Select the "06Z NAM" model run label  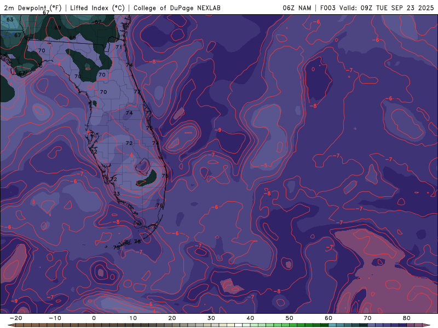pos(297,8)
